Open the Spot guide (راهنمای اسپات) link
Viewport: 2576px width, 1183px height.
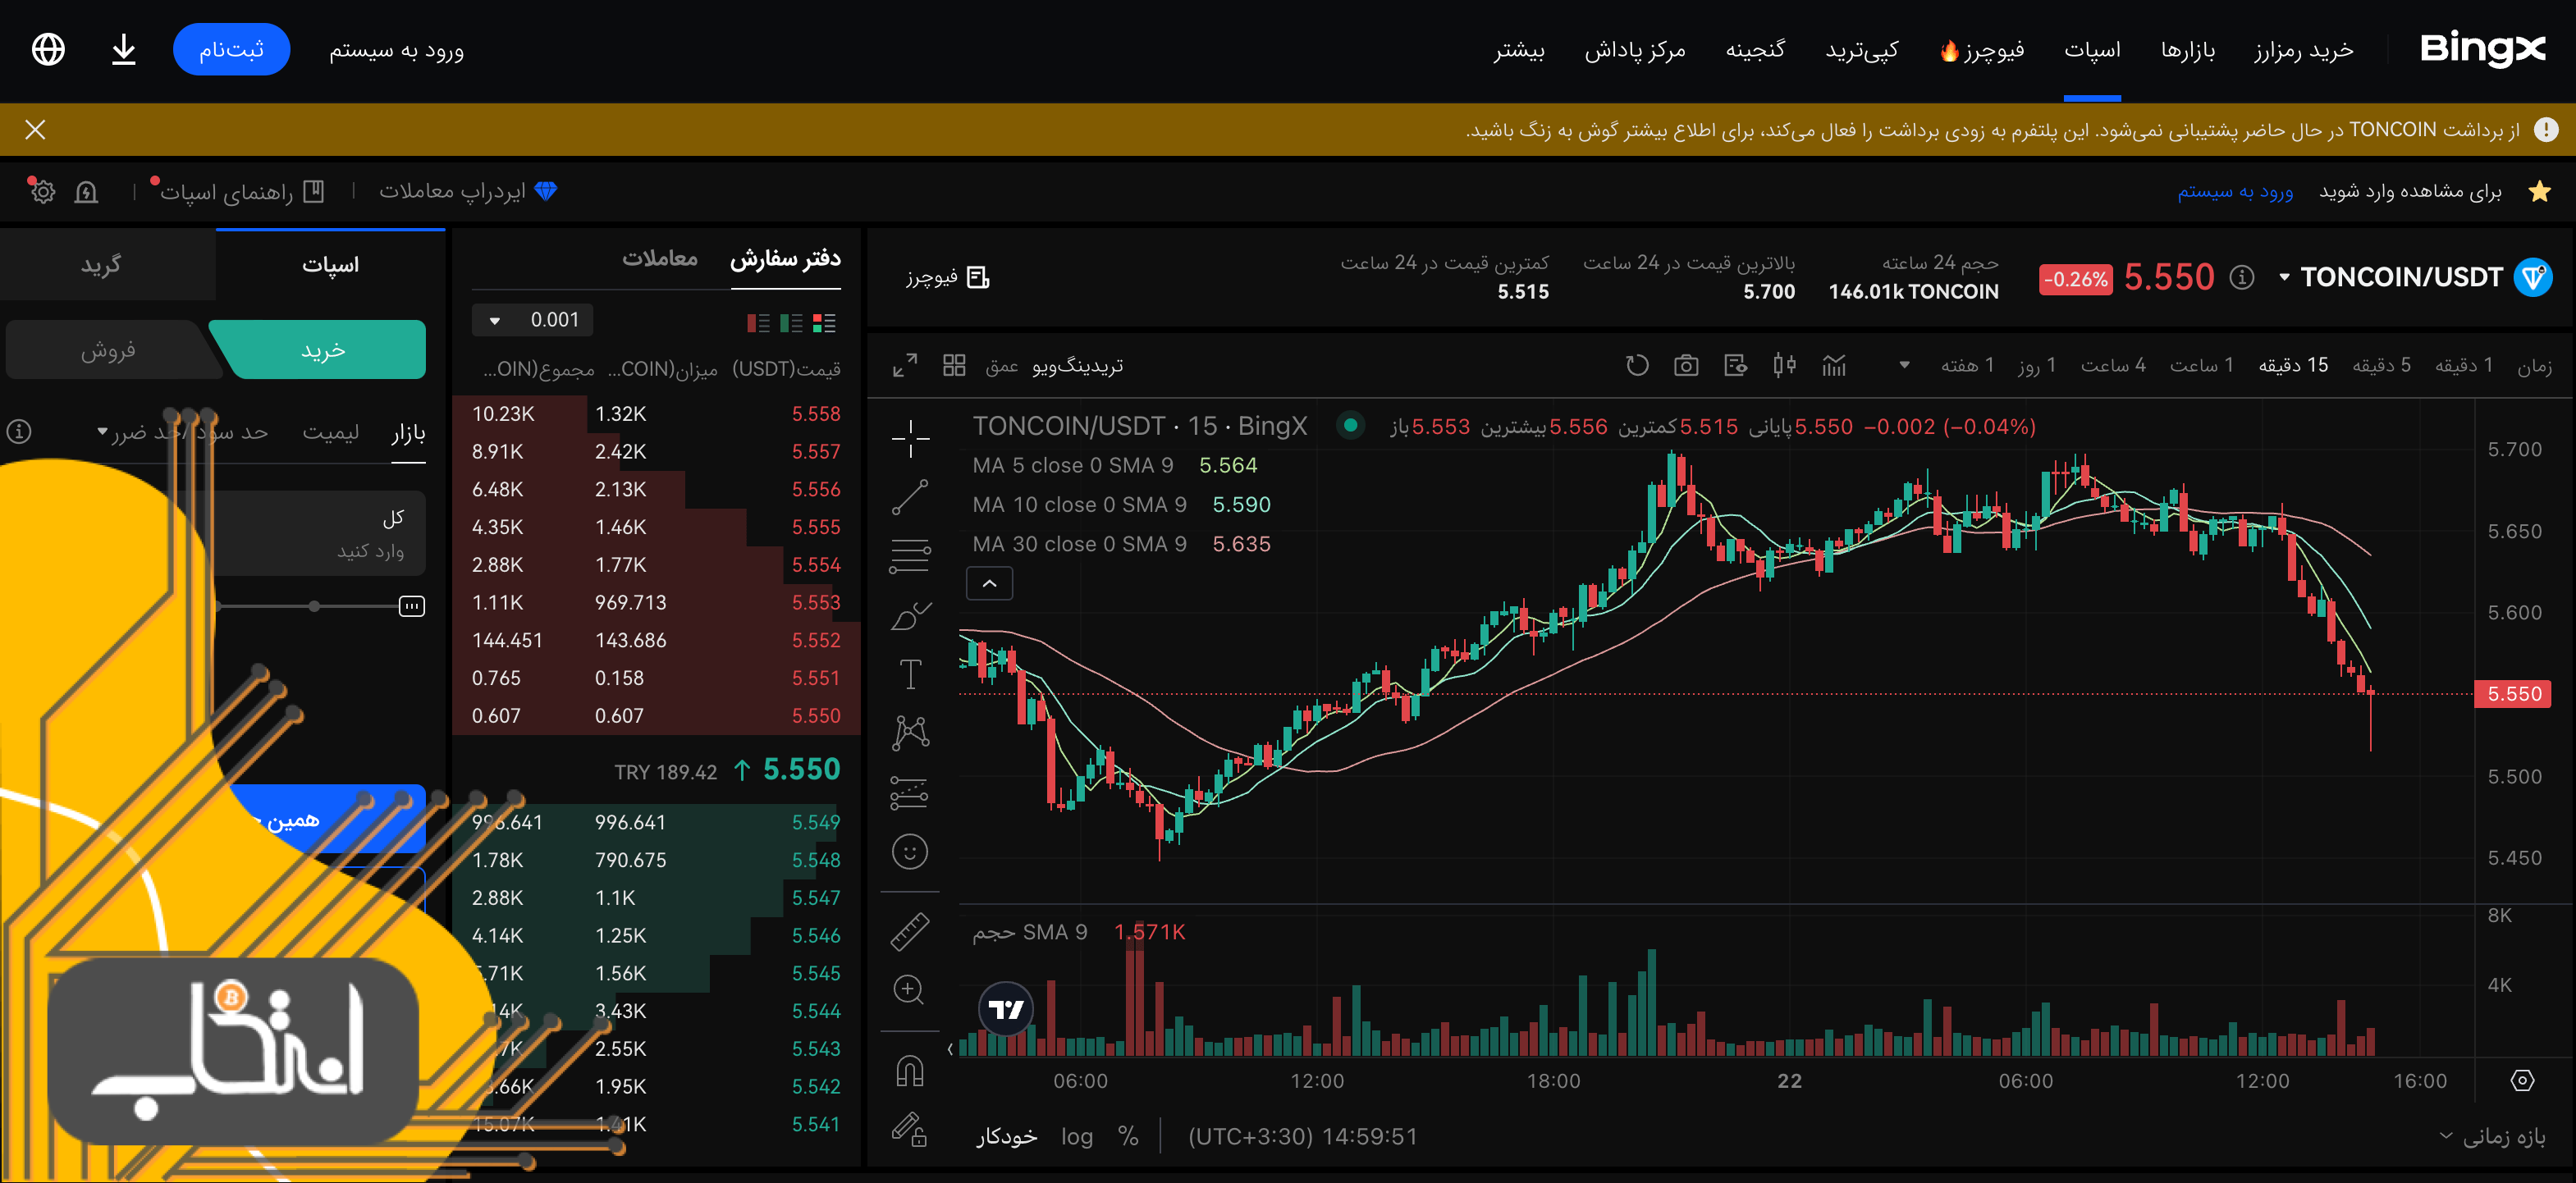(241, 191)
